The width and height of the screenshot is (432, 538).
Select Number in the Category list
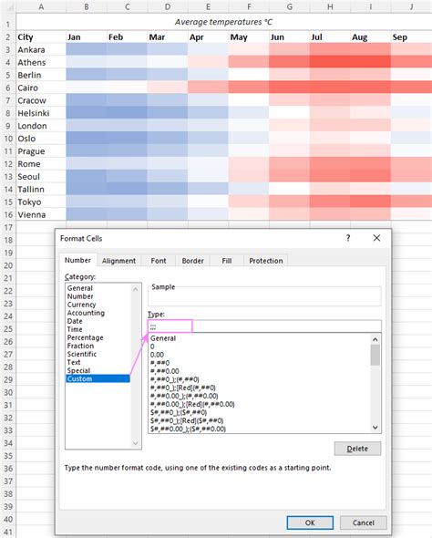98,296
